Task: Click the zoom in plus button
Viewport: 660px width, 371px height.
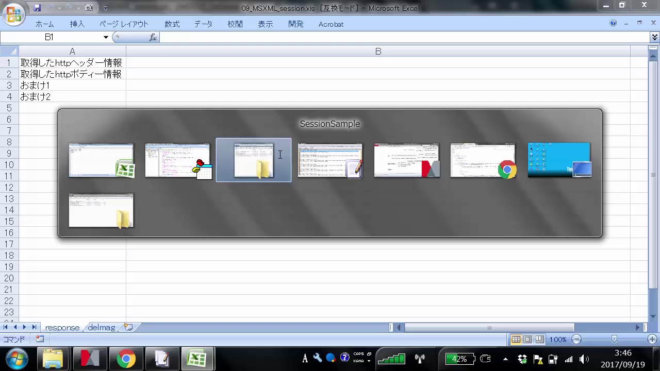Action: pyautogui.click(x=652, y=339)
